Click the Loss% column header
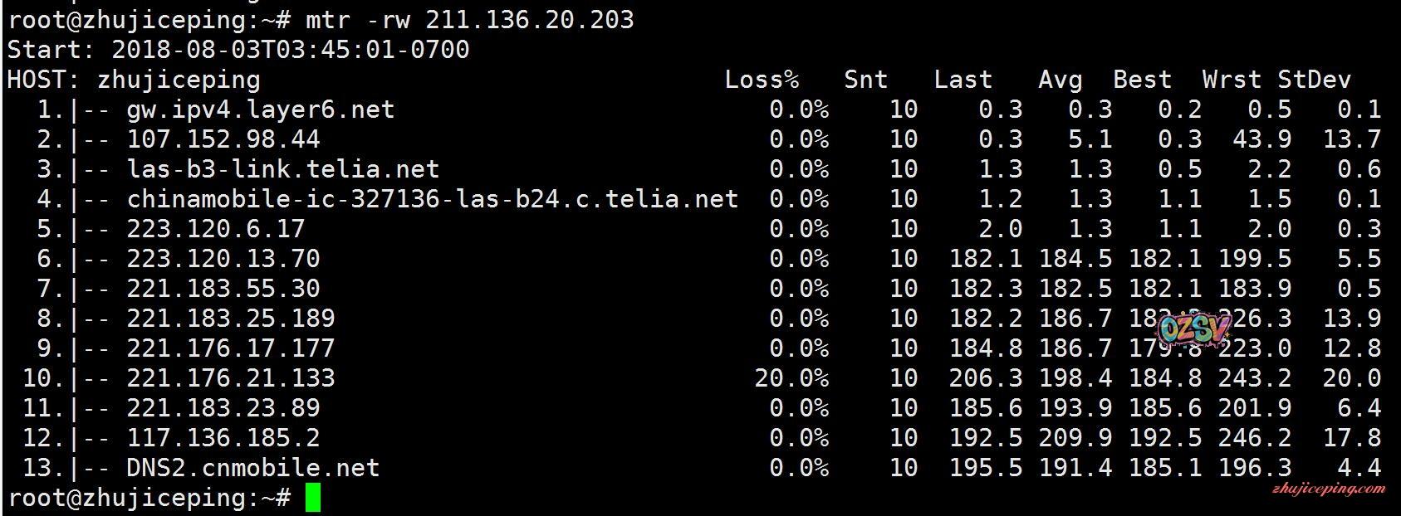The height and width of the screenshot is (516, 1401). (x=762, y=80)
